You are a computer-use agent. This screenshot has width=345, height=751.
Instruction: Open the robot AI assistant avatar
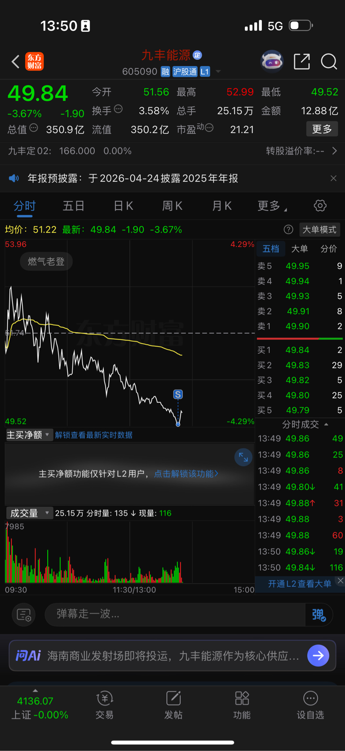point(272,61)
